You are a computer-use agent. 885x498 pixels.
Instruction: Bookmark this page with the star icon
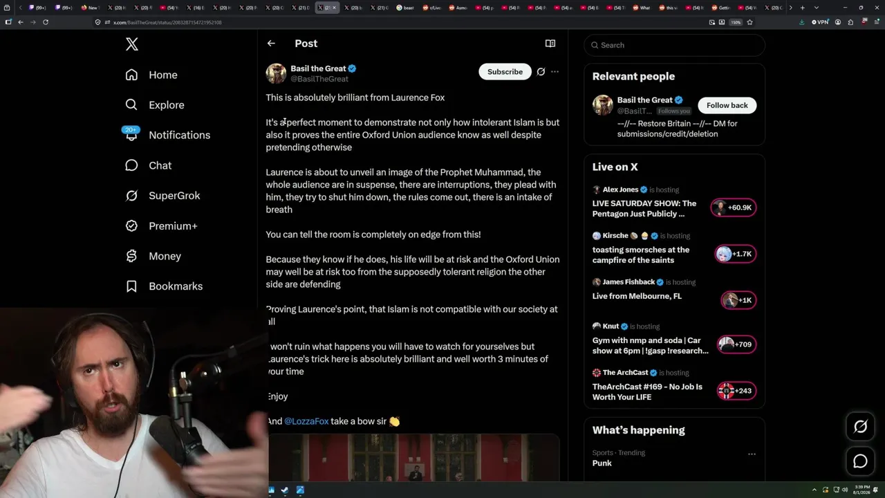(x=749, y=22)
